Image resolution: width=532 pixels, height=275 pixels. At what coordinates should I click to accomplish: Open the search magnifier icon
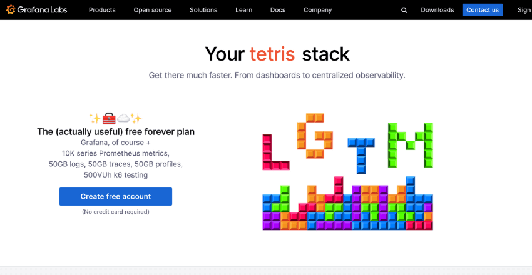(404, 10)
